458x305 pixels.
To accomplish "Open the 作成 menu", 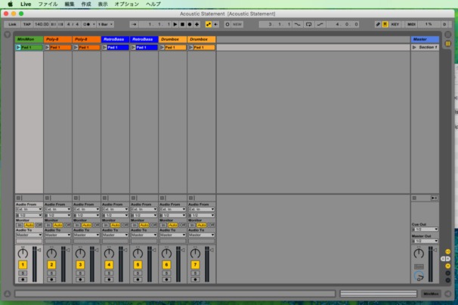I will (86, 5).
